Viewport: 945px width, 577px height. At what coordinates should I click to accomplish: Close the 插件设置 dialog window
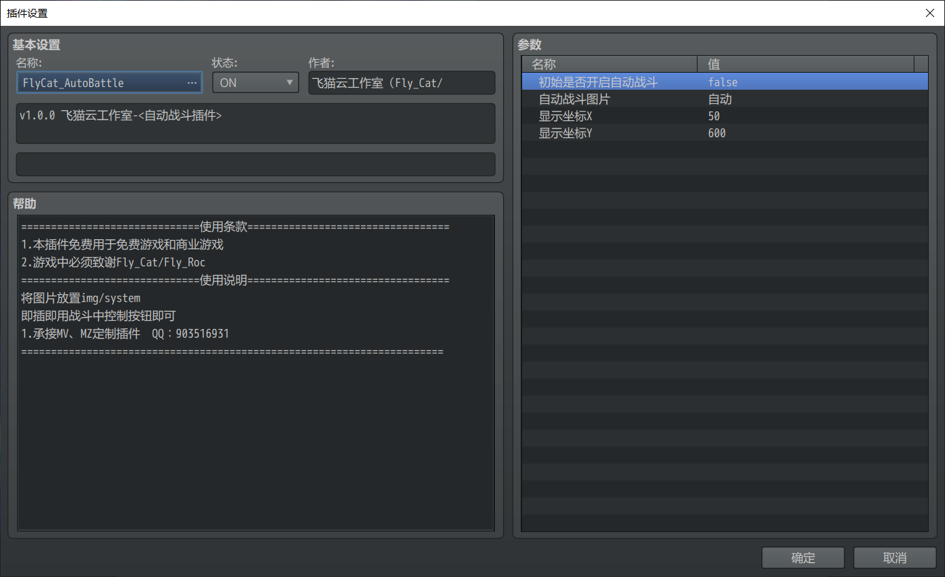929,13
